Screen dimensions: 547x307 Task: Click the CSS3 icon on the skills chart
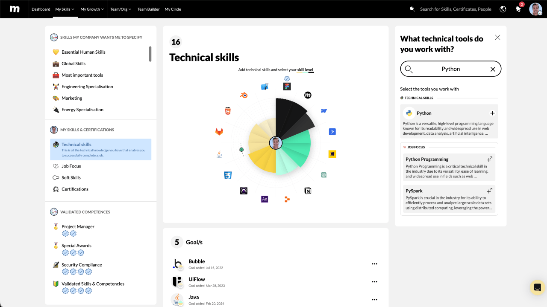[x=228, y=175]
